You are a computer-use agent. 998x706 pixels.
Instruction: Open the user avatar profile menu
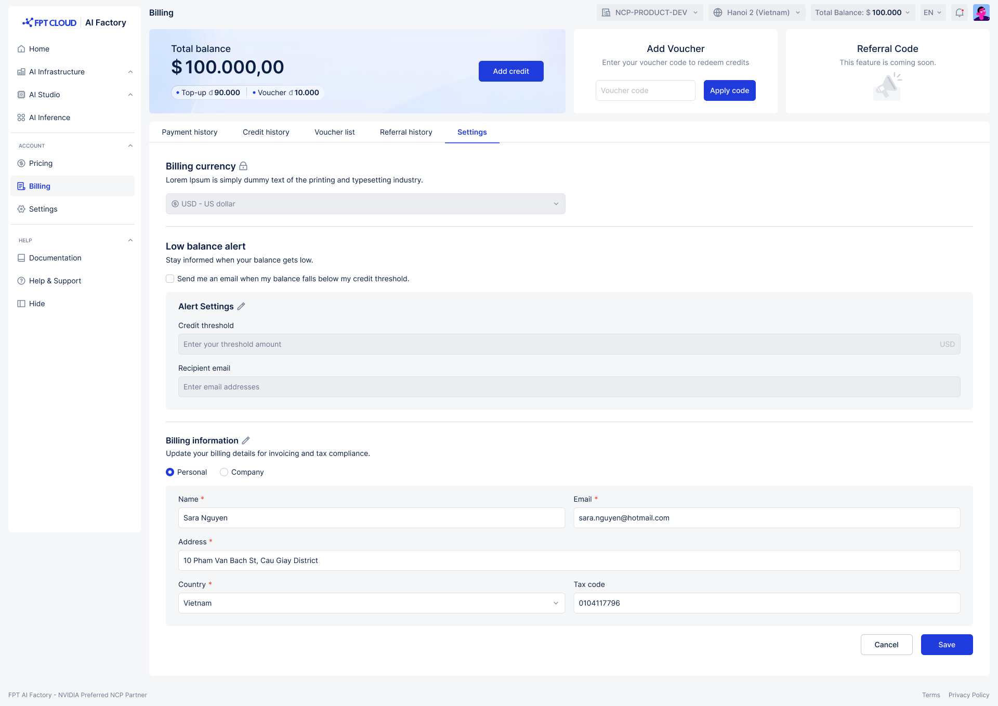point(981,12)
